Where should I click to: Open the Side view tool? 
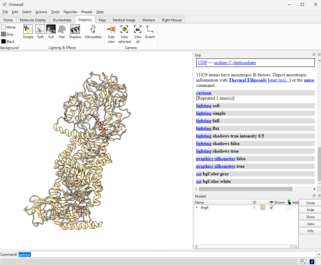111,34
